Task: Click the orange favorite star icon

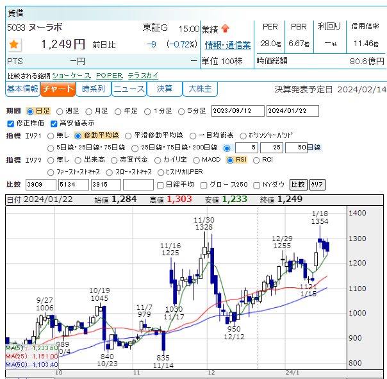Action: point(14,45)
